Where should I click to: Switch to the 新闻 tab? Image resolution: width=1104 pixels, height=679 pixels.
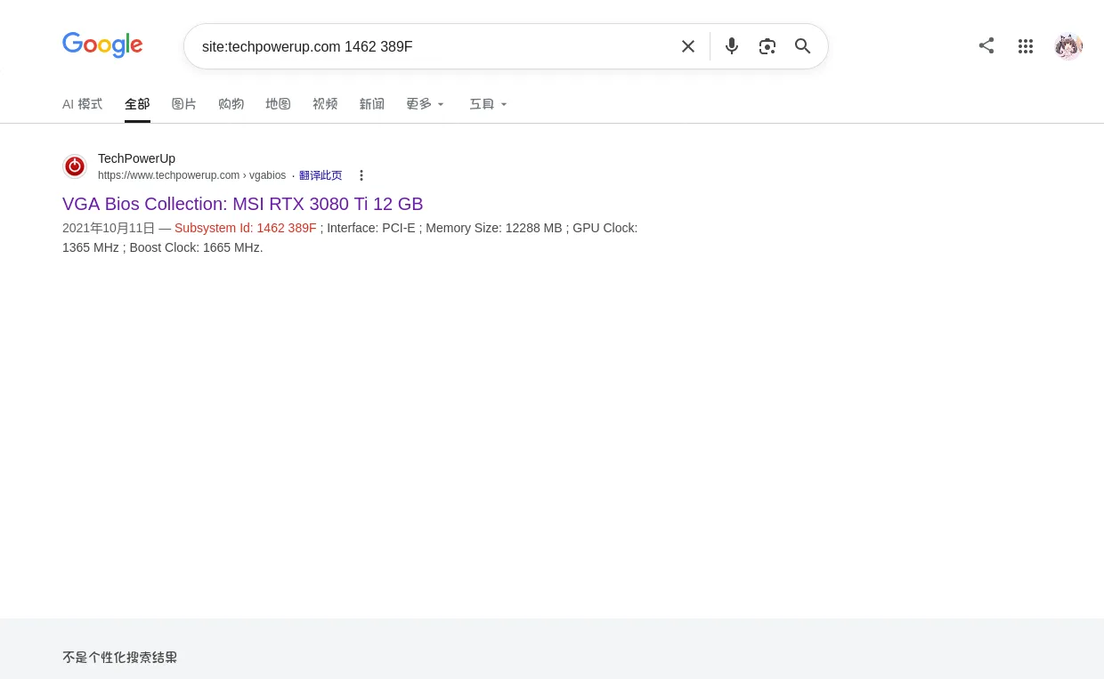pos(372,104)
